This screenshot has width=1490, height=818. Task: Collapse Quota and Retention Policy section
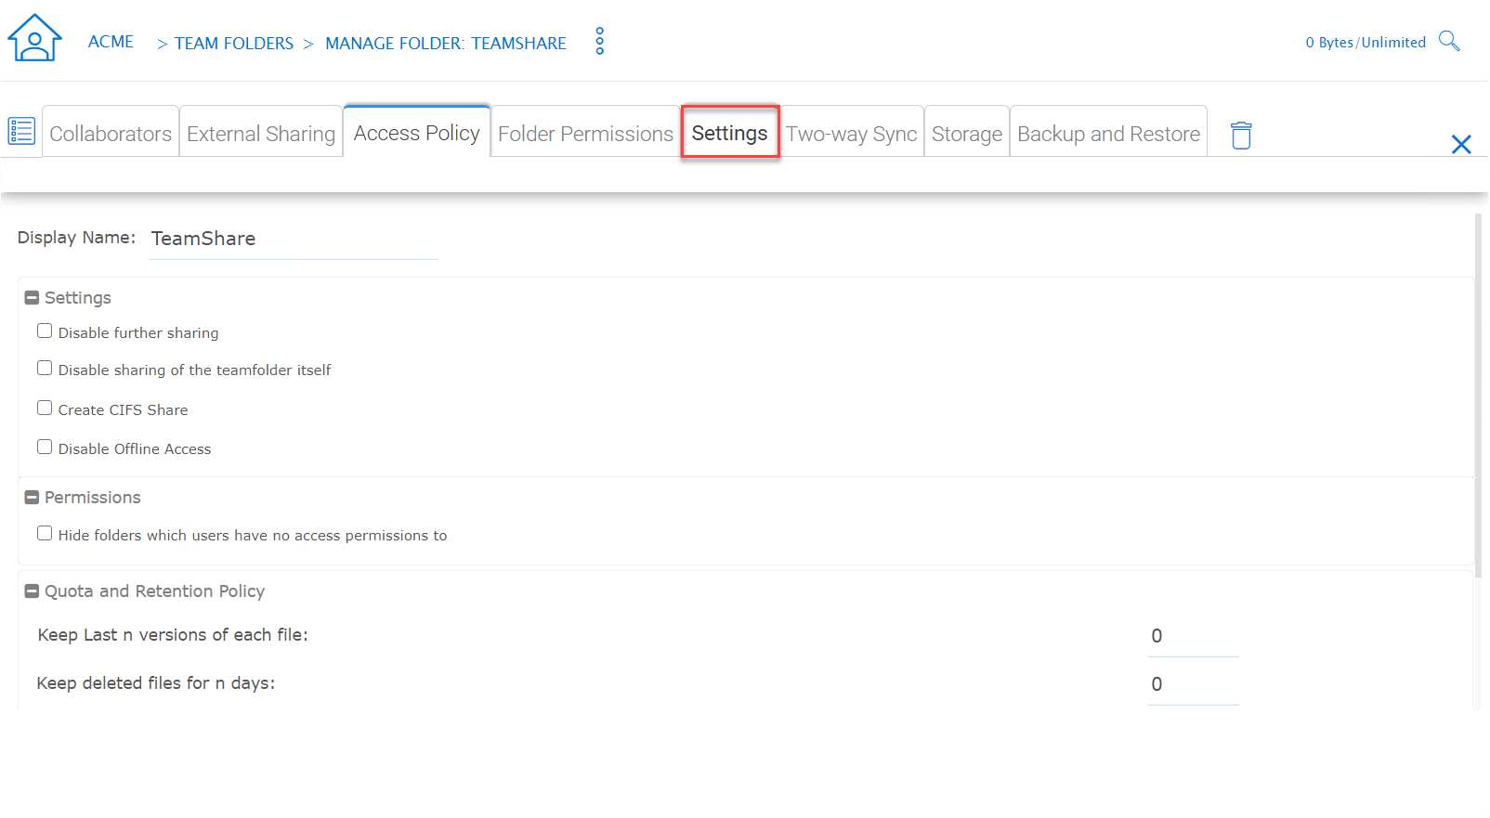coord(32,591)
